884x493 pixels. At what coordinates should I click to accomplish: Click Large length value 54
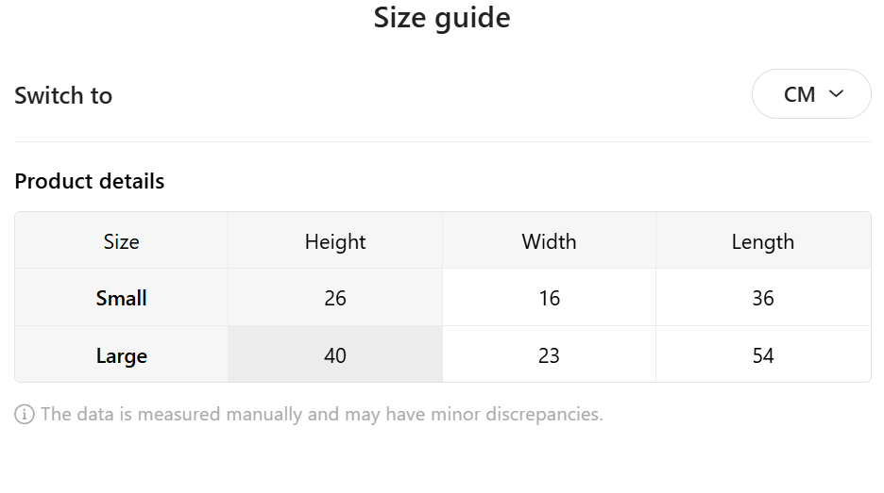pyautogui.click(x=762, y=355)
